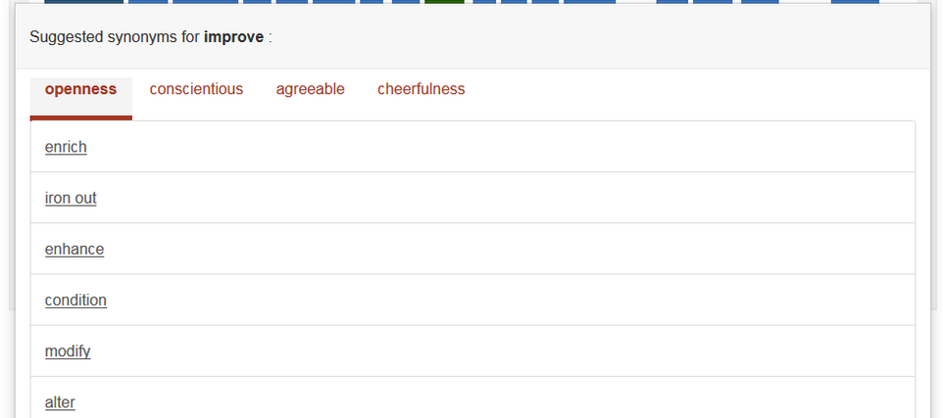Click blank space in the enhance row
943x418 pixels.
tap(490, 249)
